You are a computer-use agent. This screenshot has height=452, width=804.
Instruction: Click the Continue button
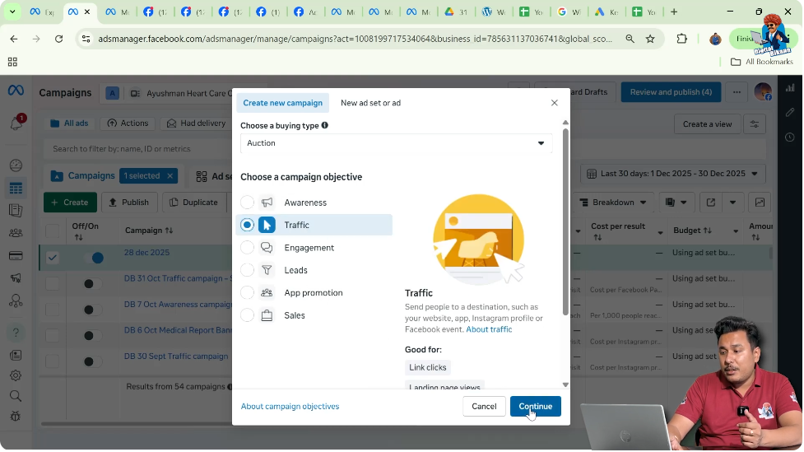535,406
